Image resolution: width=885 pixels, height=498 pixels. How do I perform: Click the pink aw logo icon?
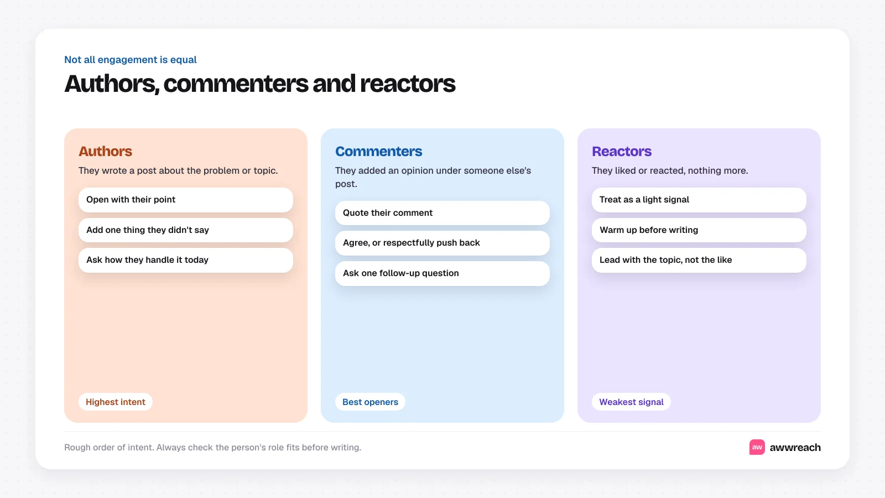click(x=757, y=447)
